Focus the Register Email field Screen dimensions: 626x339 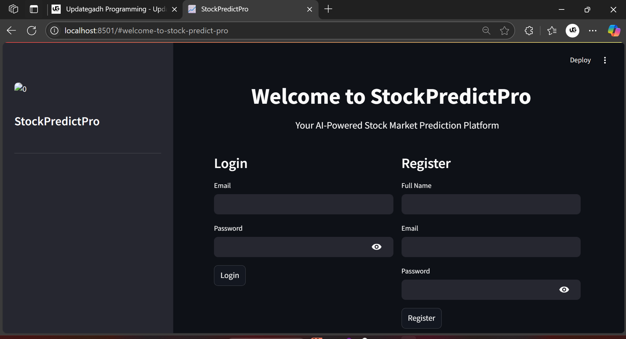(x=491, y=247)
